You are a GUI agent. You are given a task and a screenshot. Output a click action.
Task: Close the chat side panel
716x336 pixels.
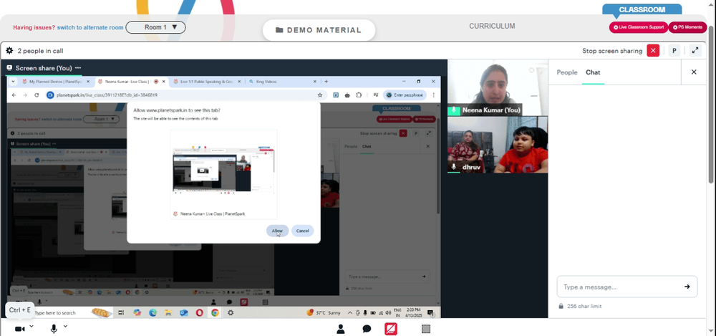coord(694,72)
